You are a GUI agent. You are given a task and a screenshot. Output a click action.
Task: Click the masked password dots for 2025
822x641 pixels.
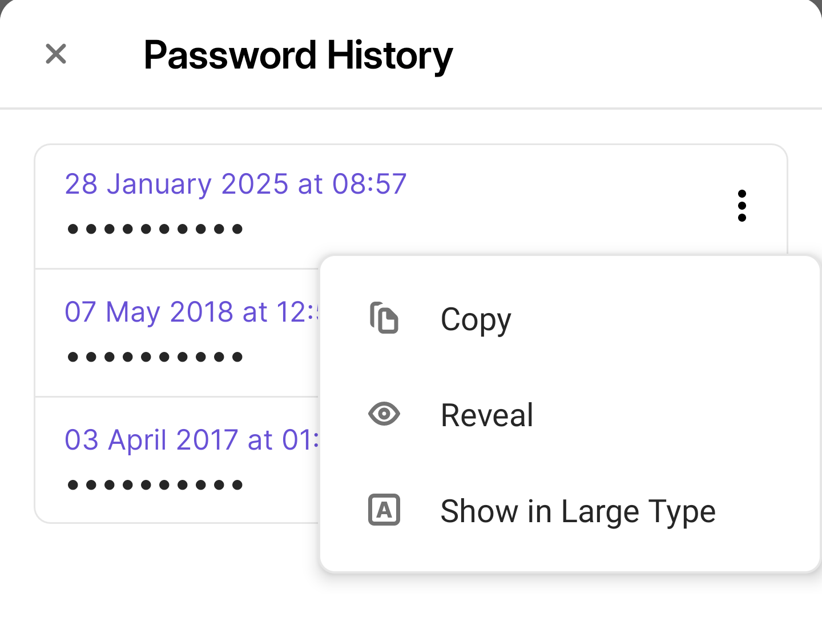(155, 228)
